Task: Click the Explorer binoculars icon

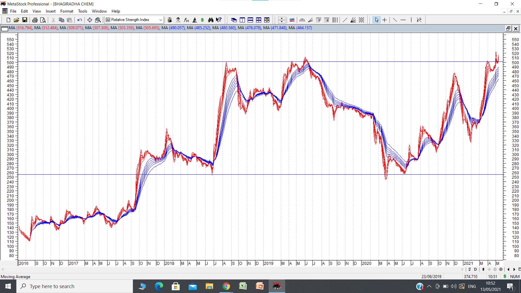Action: [211, 20]
